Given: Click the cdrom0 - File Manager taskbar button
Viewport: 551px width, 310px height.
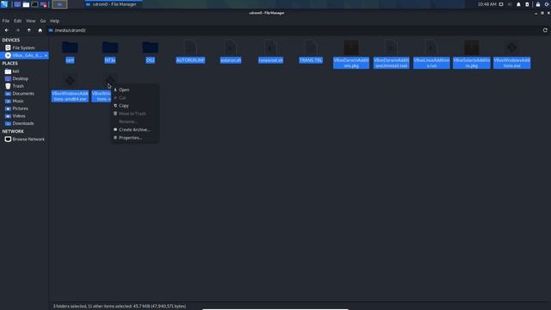Looking at the screenshot, I should coord(113,4).
